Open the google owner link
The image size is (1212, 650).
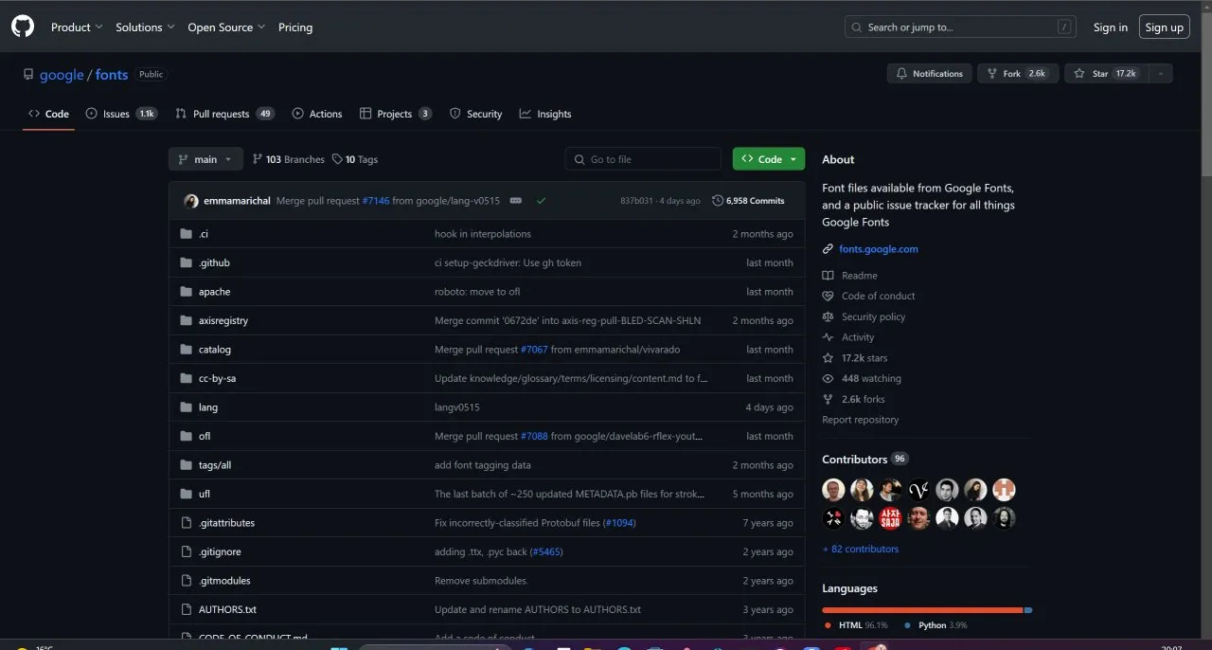click(62, 74)
